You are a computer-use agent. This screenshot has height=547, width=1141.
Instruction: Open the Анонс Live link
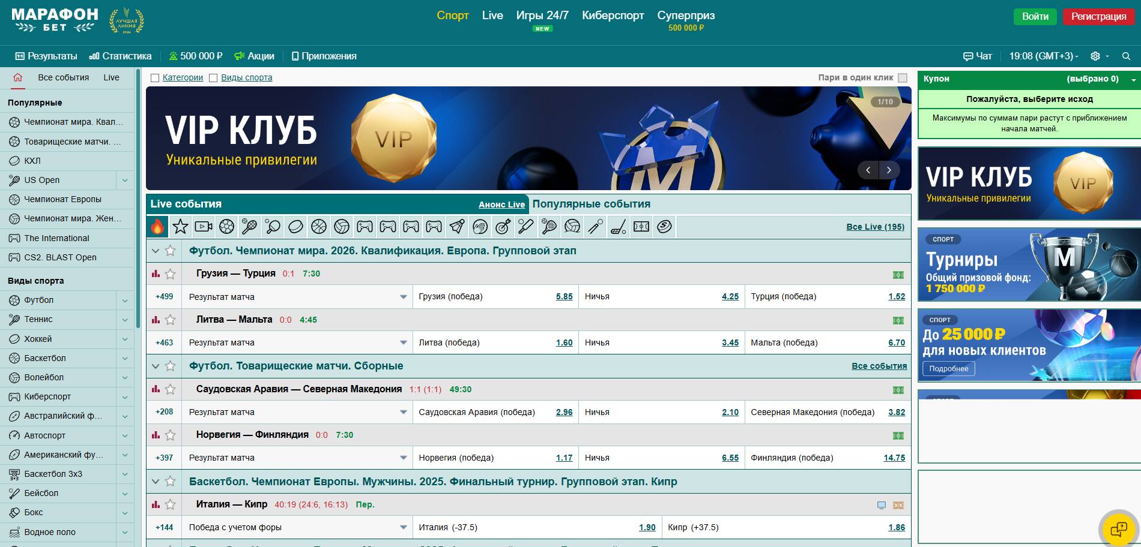click(501, 205)
